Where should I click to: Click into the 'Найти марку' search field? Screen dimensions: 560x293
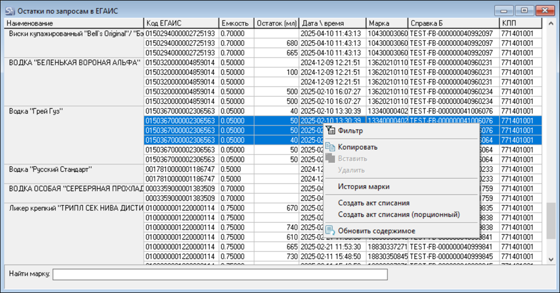tap(219, 274)
